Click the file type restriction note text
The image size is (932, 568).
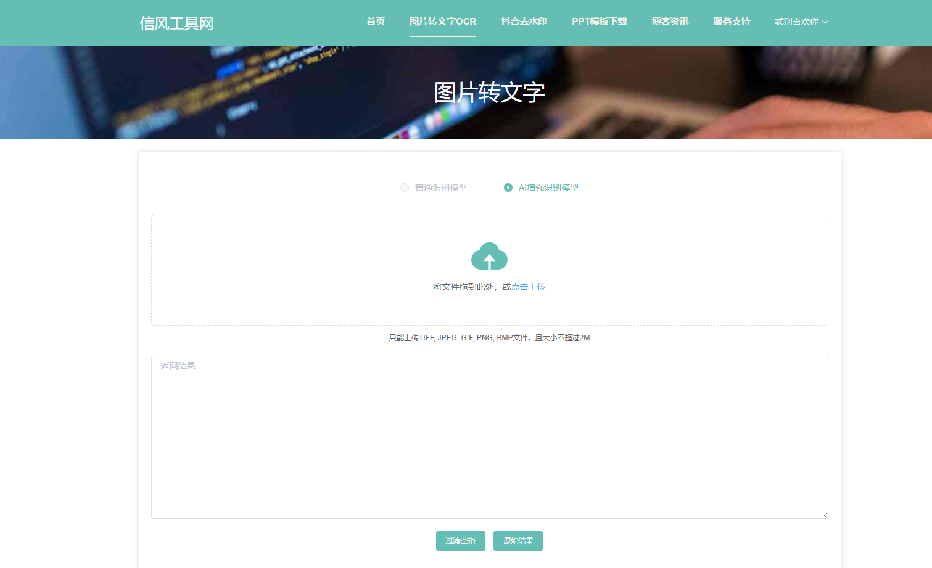(x=490, y=338)
